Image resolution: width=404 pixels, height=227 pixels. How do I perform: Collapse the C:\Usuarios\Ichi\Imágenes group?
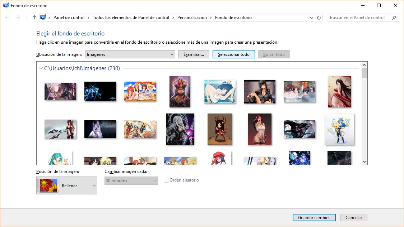coord(41,68)
